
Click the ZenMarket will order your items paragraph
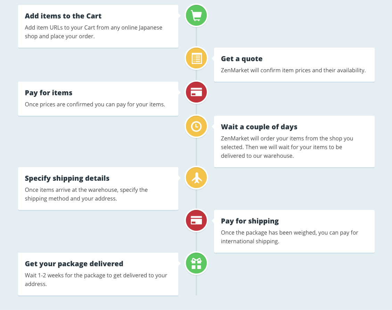pyautogui.click(x=287, y=147)
